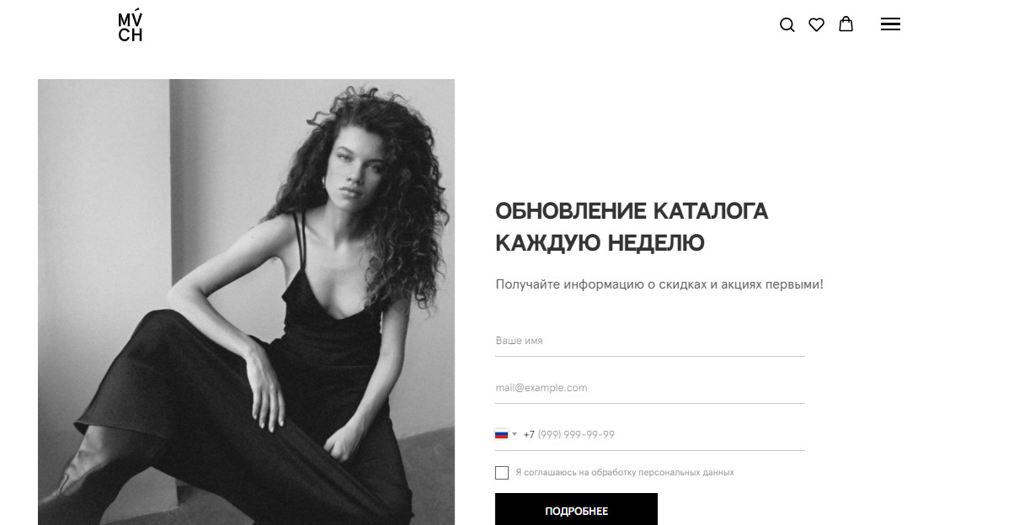Viewport: 1019px width, 525px height.
Task: Open the site search magnifier icon
Action: [x=787, y=25]
